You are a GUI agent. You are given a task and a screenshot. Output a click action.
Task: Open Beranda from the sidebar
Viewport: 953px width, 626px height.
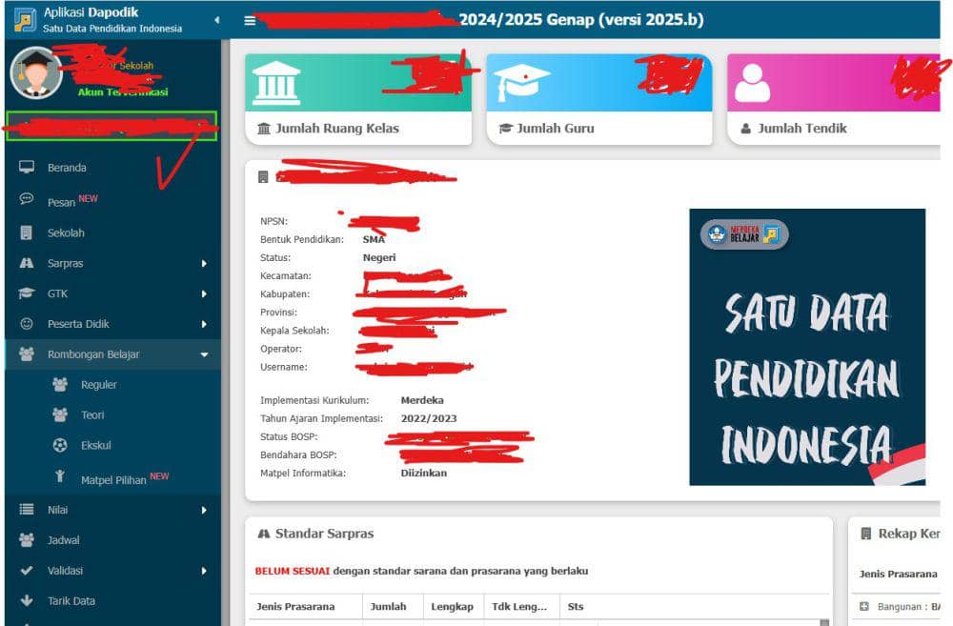click(x=67, y=167)
